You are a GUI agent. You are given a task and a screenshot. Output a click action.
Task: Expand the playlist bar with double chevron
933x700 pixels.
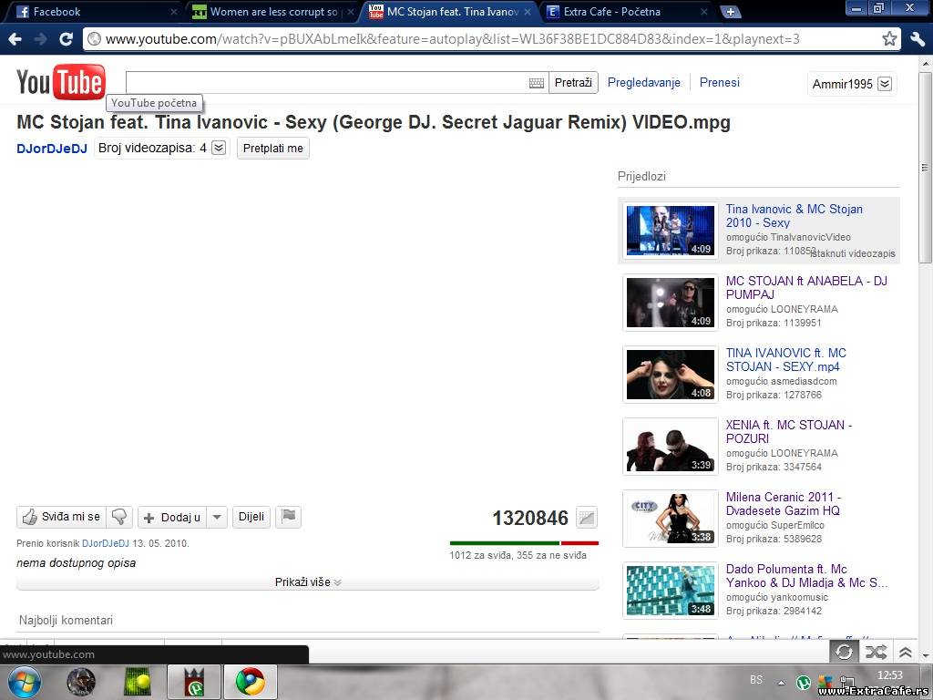click(906, 653)
